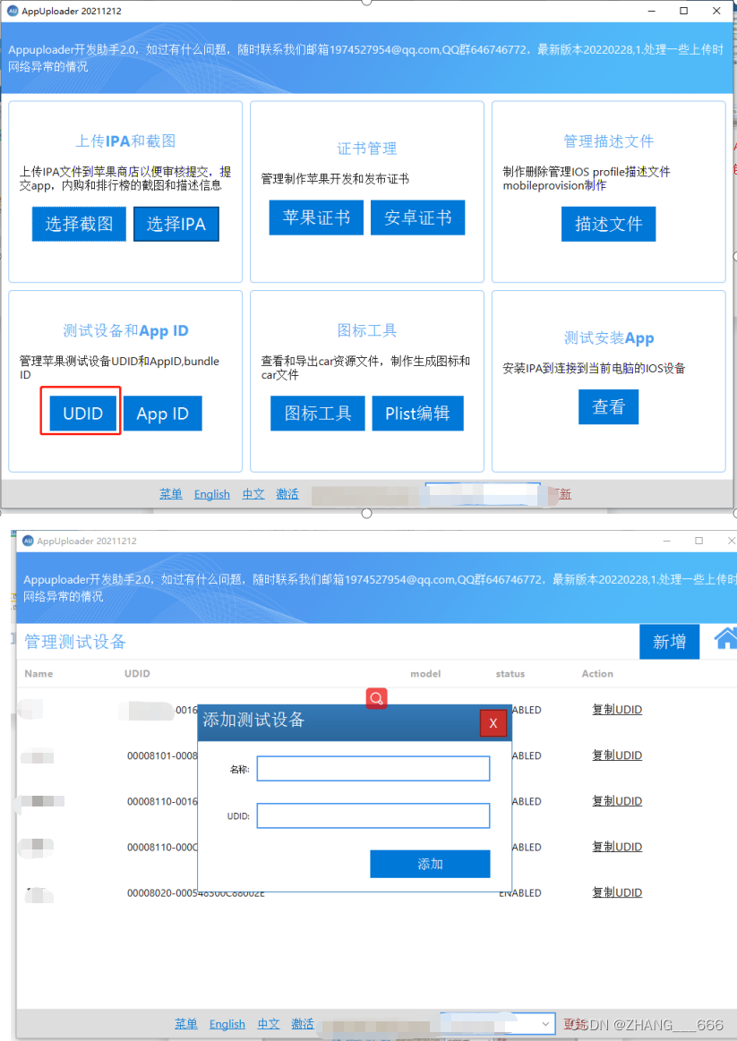Click the 描述文件 button
737x1041 pixels.
pyautogui.click(x=608, y=224)
